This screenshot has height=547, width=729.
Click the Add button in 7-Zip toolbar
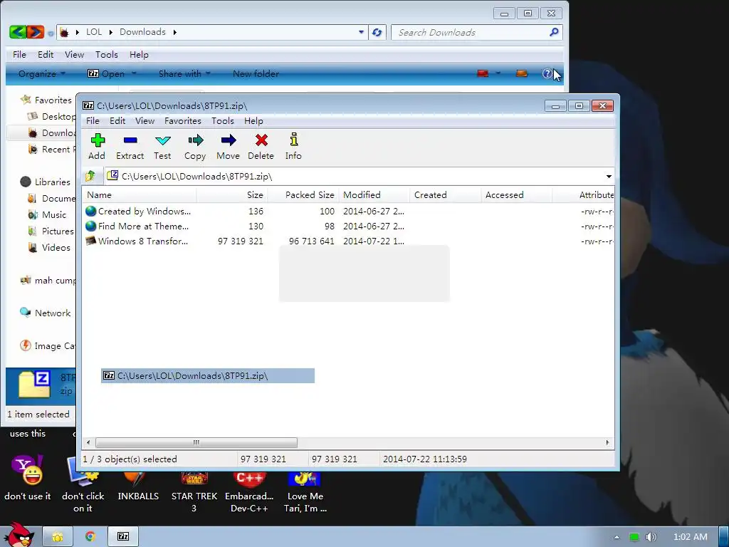tap(97, 147)
